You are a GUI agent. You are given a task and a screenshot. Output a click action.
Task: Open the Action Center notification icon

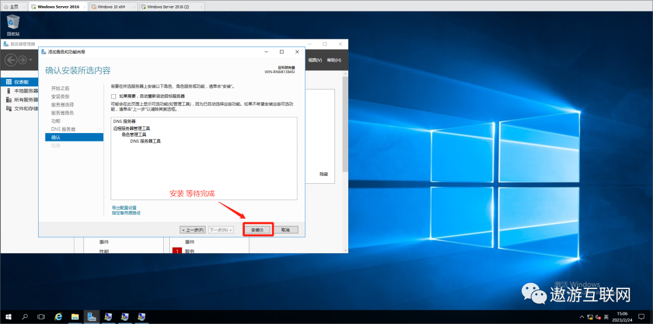pos(641,317)
